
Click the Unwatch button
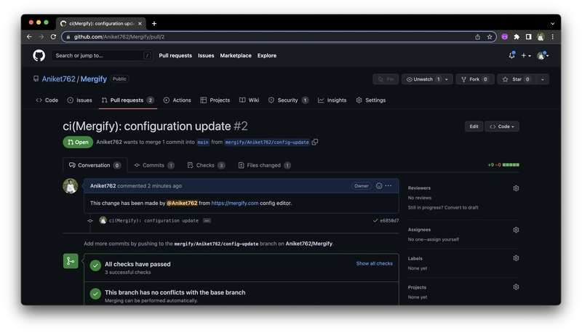click(423, 79)
